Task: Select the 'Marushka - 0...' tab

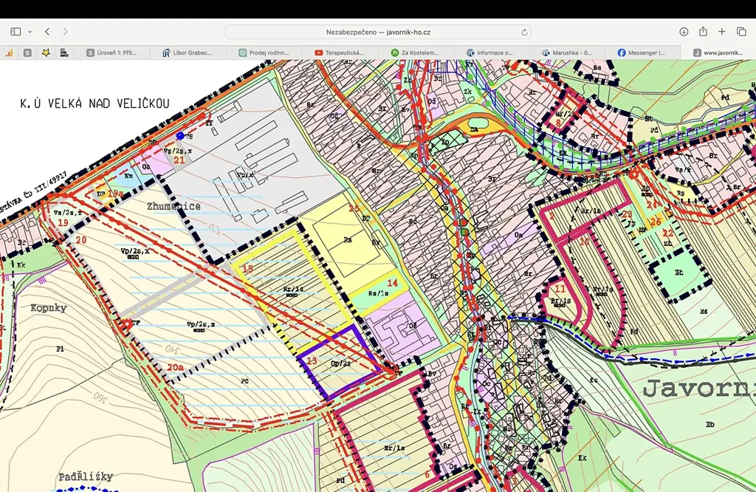Action: point(566,52)
